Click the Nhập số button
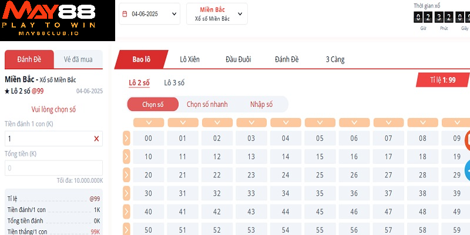 261,105
